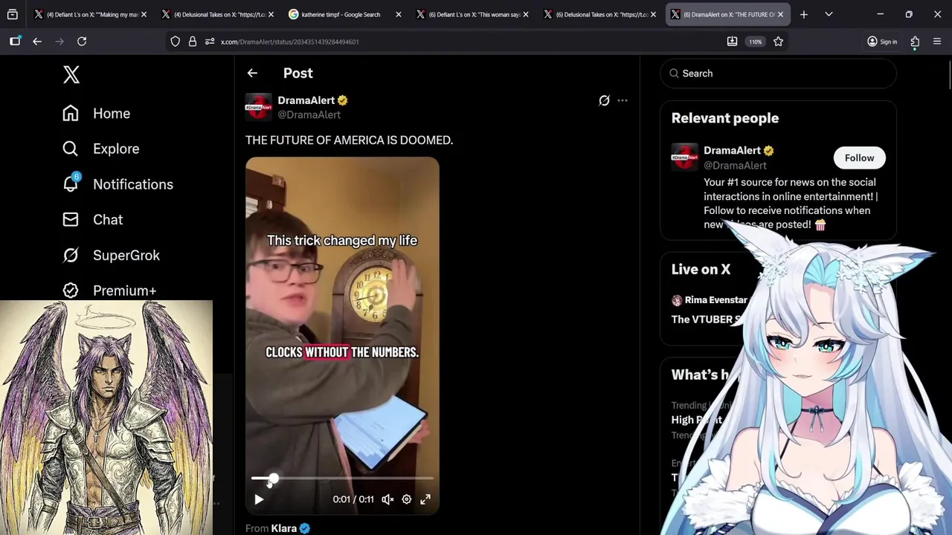Click the video progress bar handle

pyautogui.click(x=273, y=479)
